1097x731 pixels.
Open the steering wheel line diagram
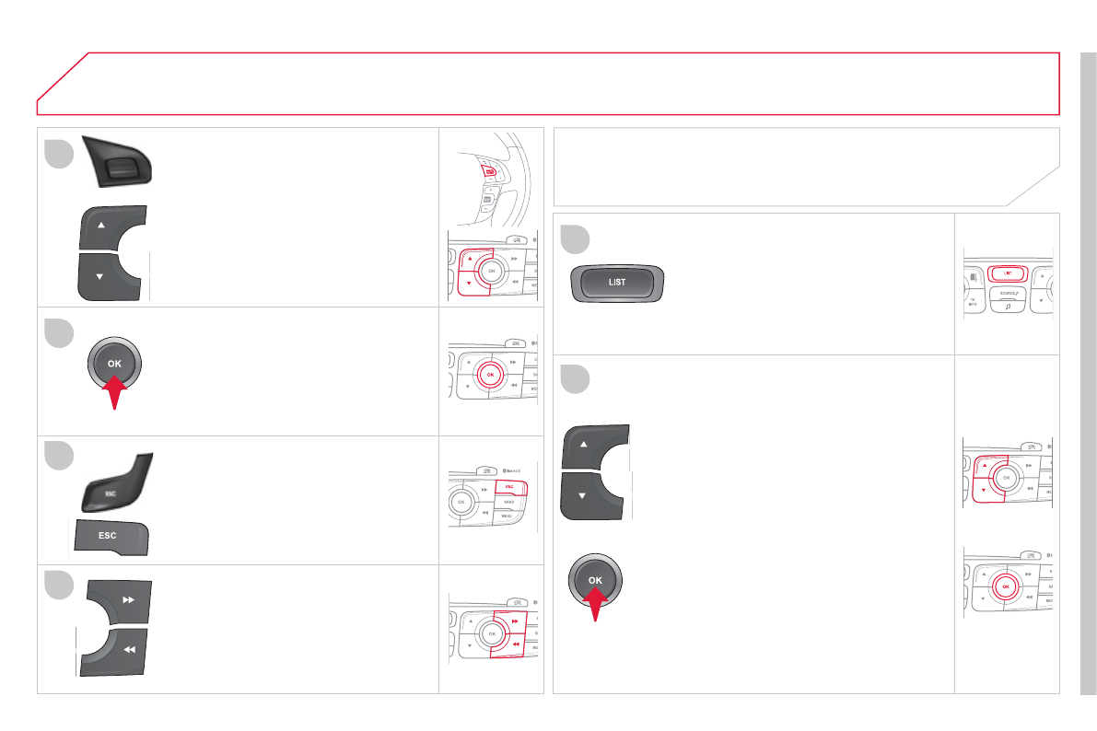pos(490,174)
